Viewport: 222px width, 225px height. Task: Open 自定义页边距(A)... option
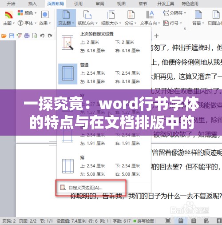[104, 188]
